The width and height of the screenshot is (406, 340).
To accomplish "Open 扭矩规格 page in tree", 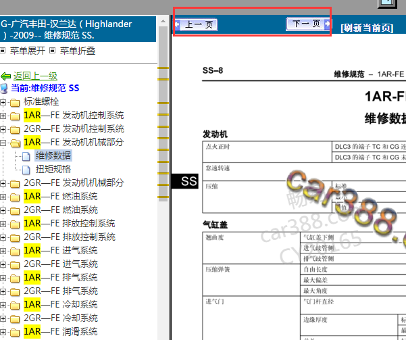I will (x=53, y=169).
